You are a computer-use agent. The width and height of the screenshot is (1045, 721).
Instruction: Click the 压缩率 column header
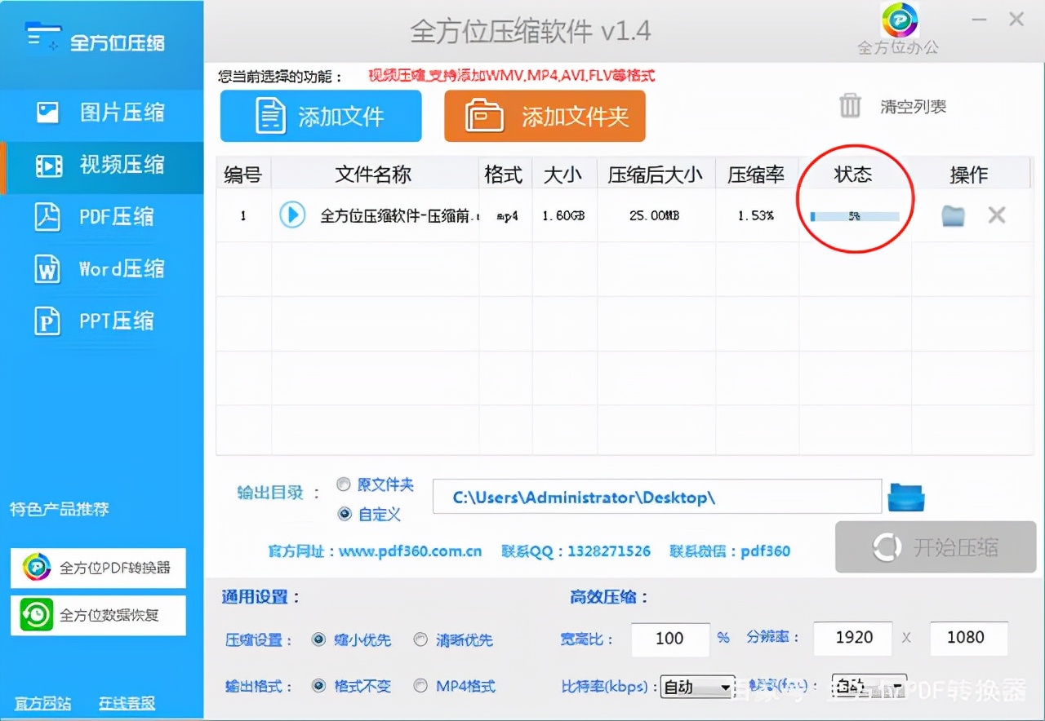click(756, 174)
